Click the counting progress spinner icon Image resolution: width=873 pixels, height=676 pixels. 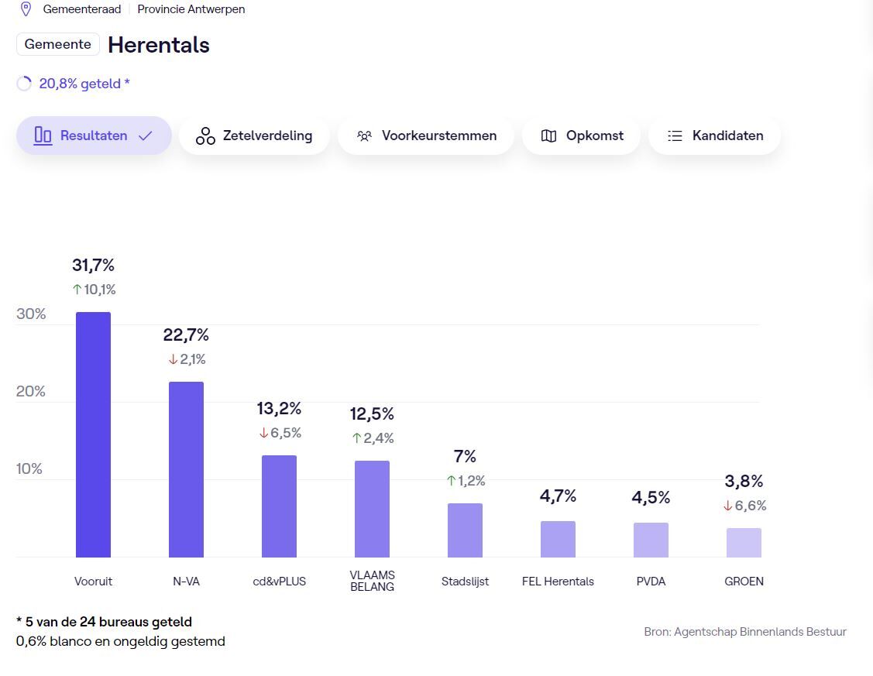click(x=24, y=84)
